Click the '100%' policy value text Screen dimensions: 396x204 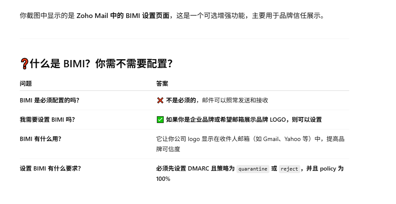pos(163,179)
